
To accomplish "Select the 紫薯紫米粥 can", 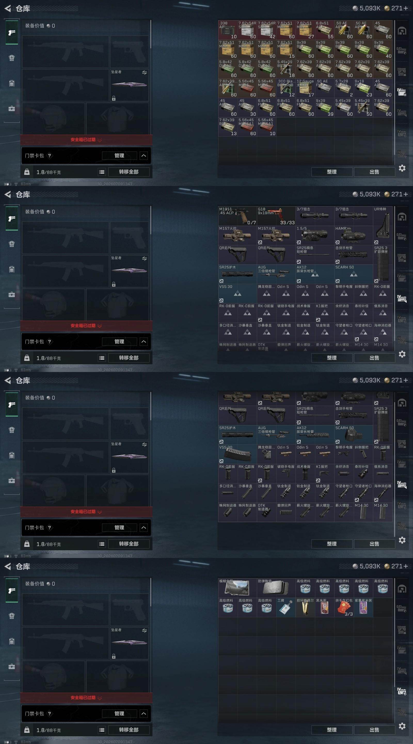I will tap(363, 607).
